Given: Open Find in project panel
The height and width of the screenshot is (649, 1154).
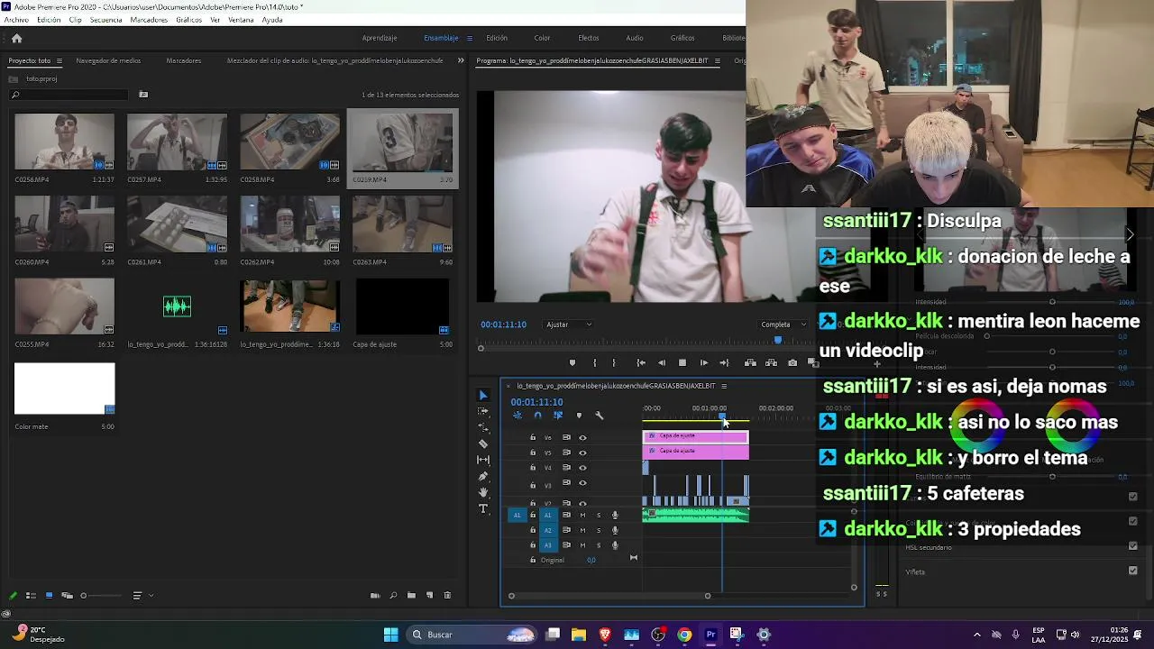Looking at the screenshot, I should point(393,596).
